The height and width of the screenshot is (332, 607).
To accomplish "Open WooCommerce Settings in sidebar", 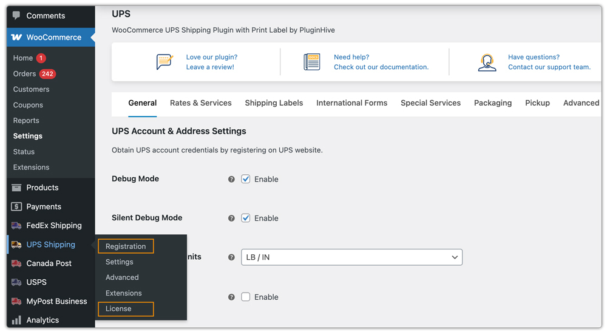I will [x=27, y=136].
